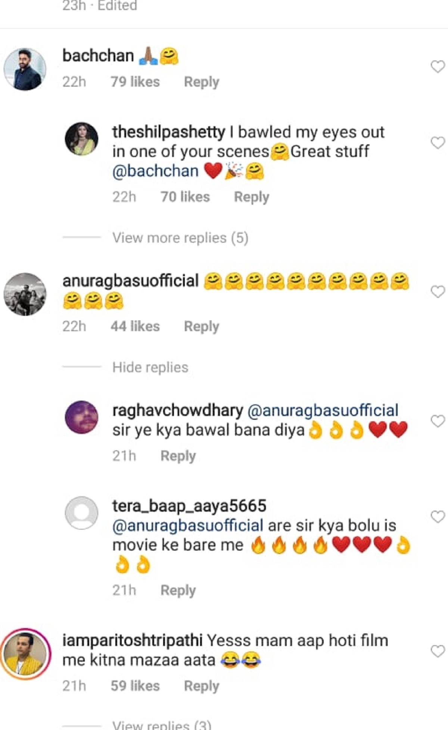448x730 pixels.
Task: Tap anuragbasuofficial's profile photo
Action: [x=25, y=294]
